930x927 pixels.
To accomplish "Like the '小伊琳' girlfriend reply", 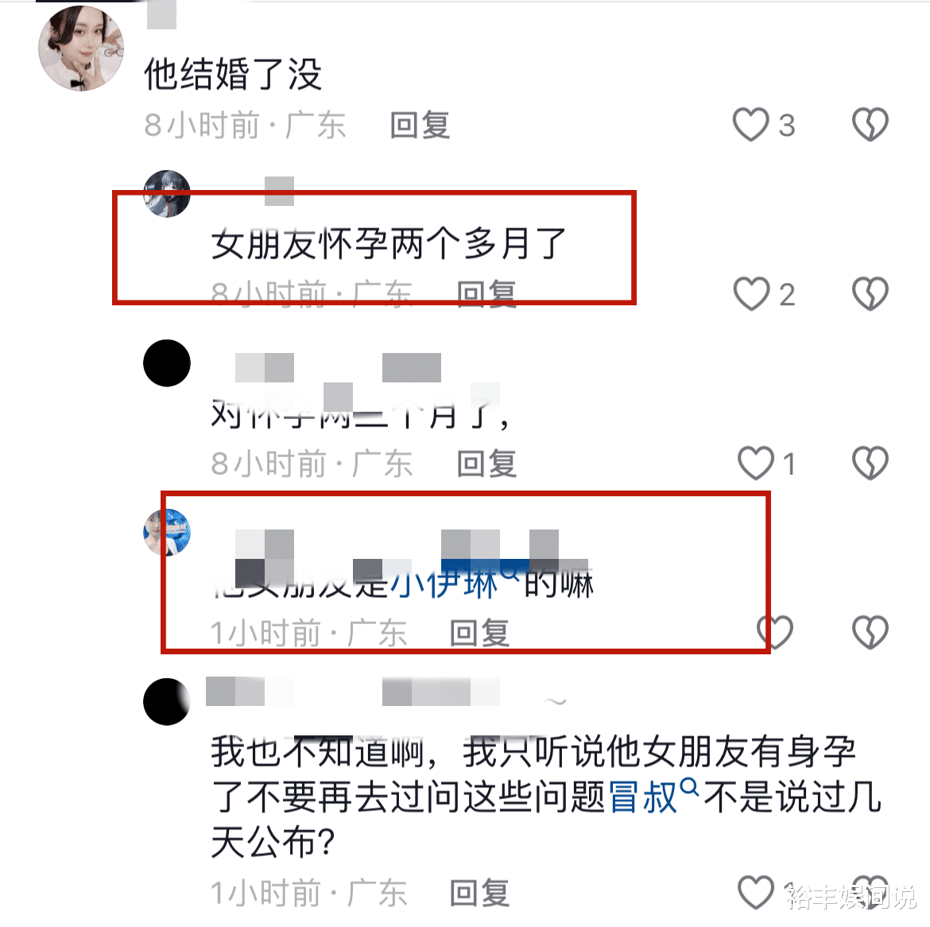I will [775, 631].
